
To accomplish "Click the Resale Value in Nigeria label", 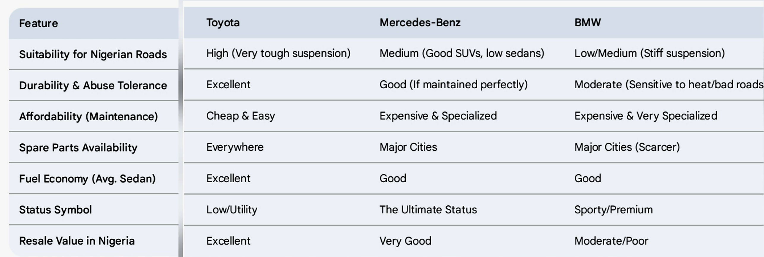I will [x=77, y=241].
